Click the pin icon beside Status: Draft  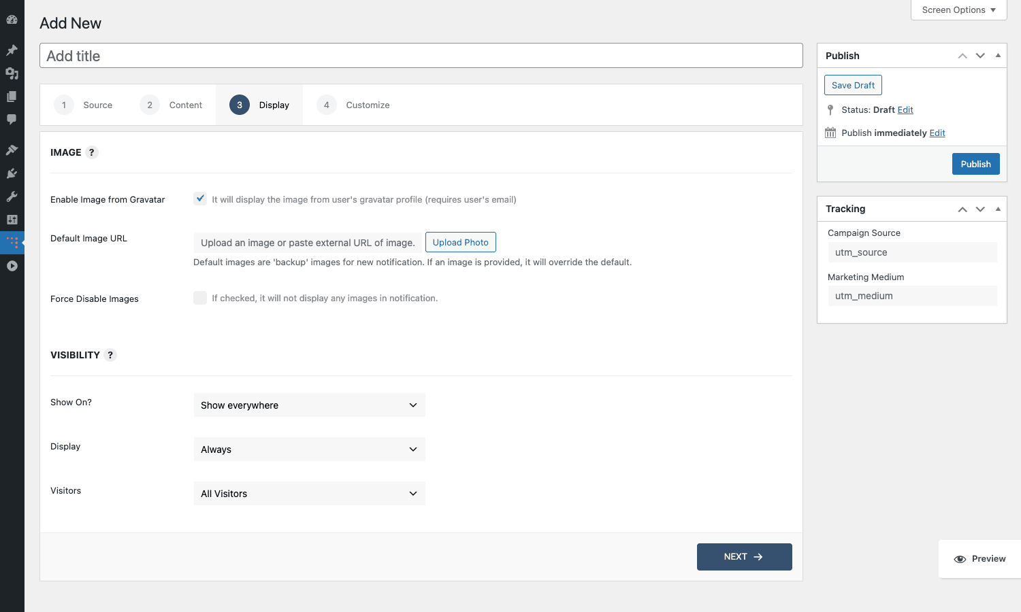click(x=830, y=109)
